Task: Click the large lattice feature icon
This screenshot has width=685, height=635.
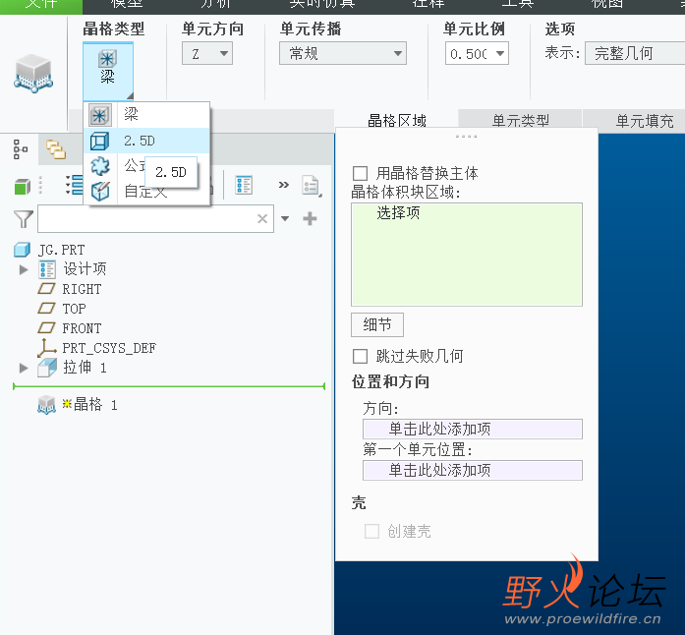Action: [33, 73]
